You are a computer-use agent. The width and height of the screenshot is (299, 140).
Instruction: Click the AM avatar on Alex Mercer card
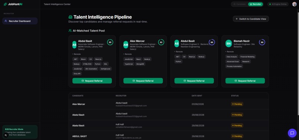coord(126,45)
